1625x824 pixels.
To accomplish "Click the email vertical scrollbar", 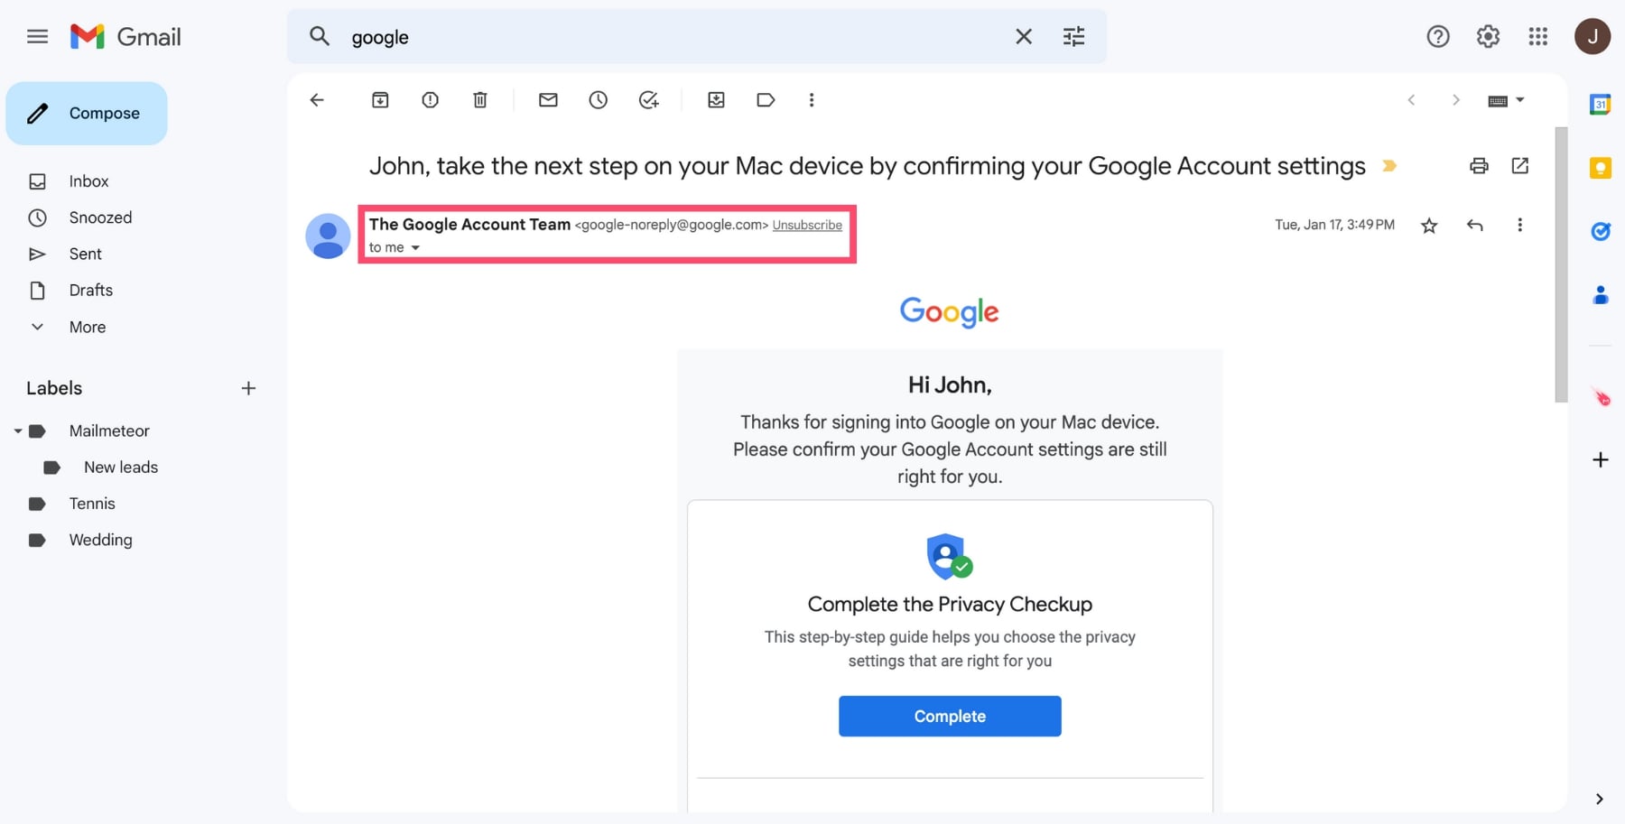I will tap(1561, 264).
